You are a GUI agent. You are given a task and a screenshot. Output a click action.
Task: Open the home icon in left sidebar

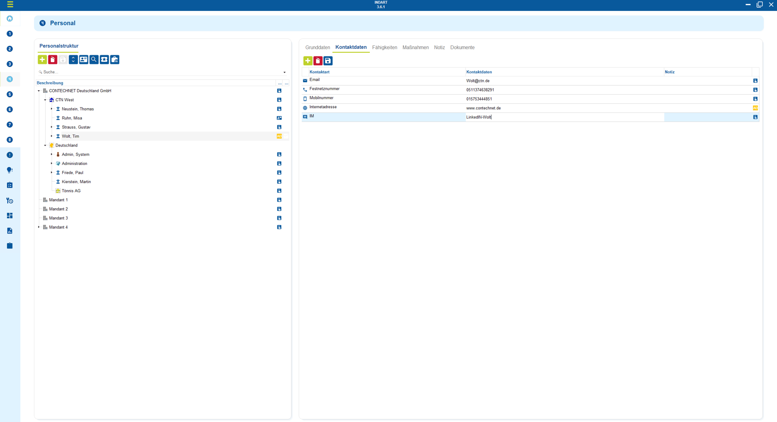[10, 19]
